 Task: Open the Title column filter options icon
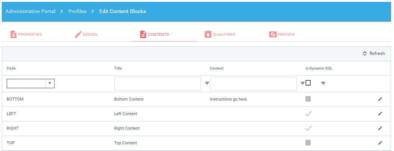[207, 83]
